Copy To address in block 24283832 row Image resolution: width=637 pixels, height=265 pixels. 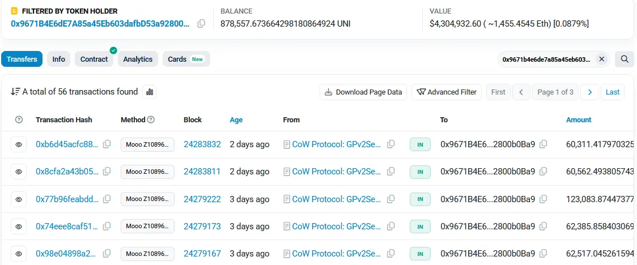(543, 144)
